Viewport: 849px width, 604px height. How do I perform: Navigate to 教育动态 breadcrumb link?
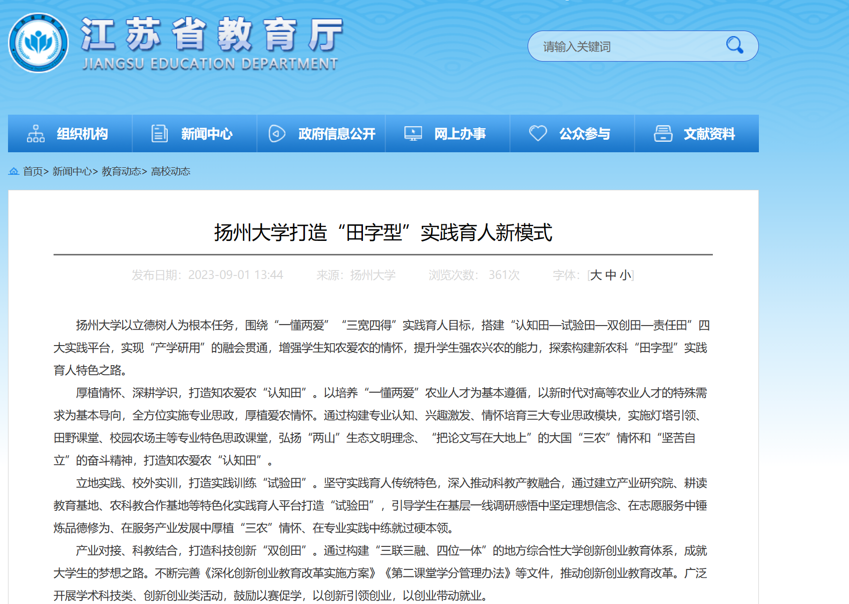121,172
